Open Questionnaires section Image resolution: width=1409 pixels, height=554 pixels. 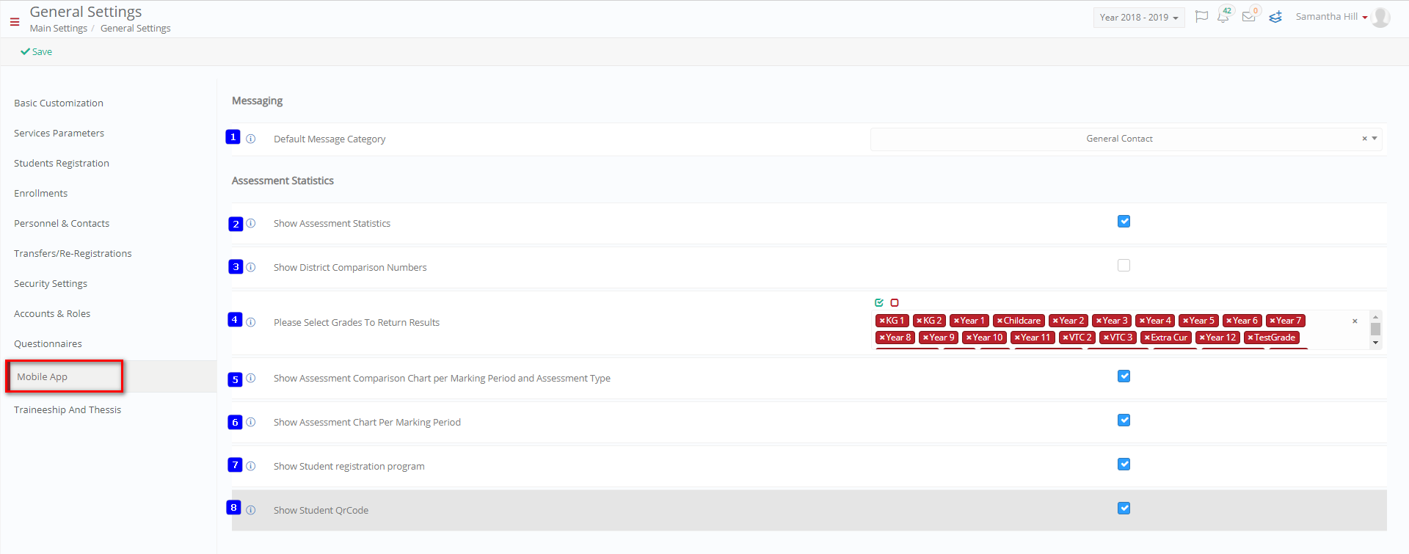[48, 343]
